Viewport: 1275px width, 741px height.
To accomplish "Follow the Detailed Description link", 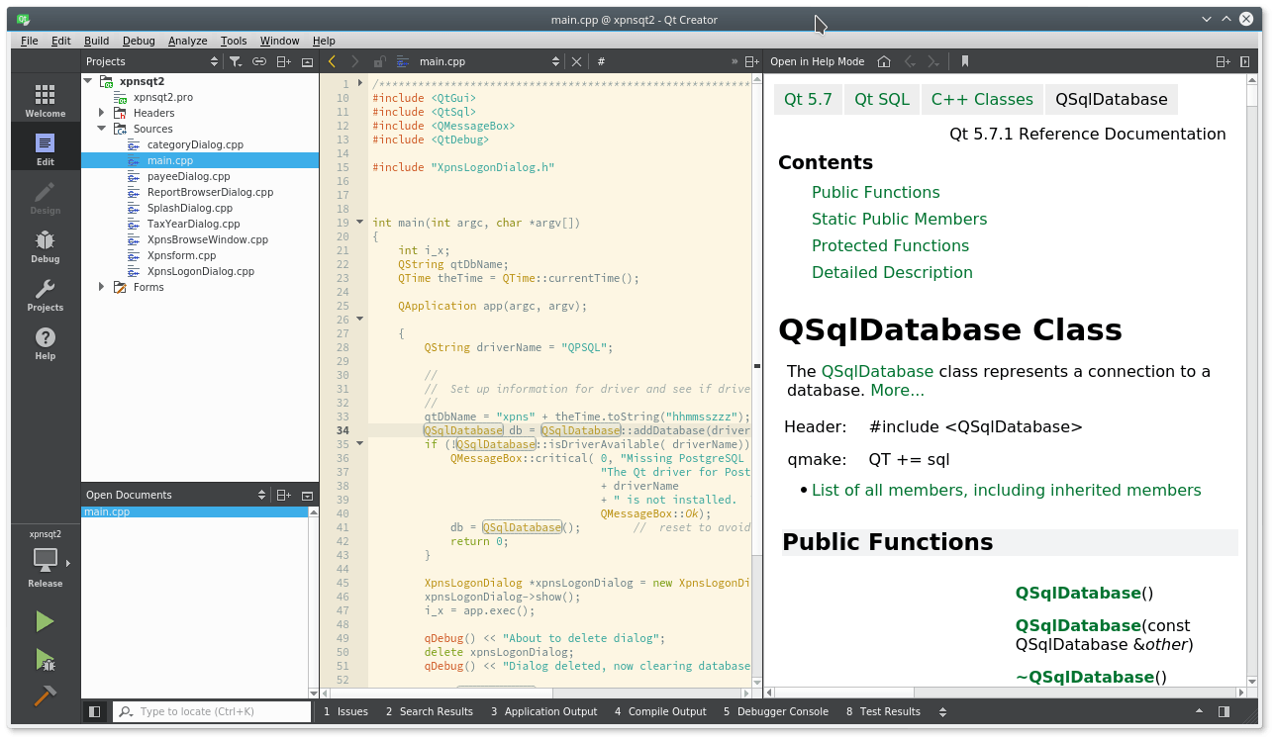I will tap(892, 272).
